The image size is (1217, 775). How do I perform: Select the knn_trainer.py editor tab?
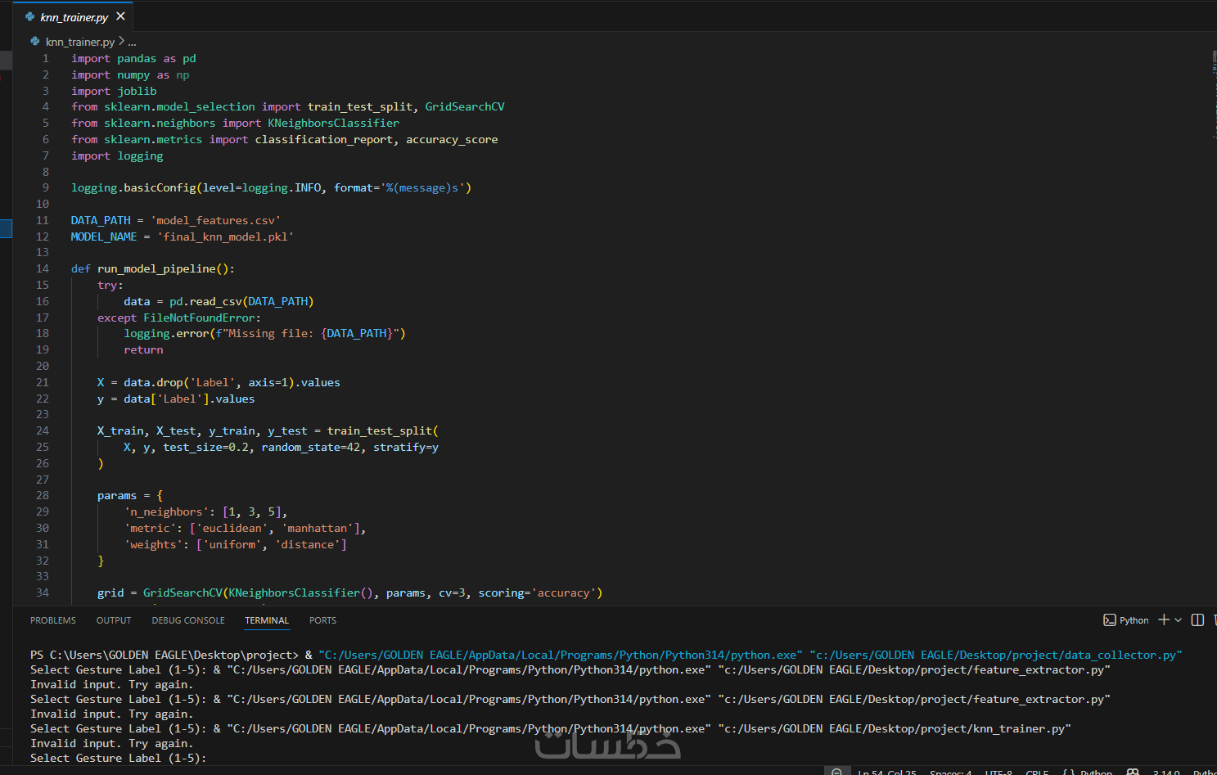73,16
